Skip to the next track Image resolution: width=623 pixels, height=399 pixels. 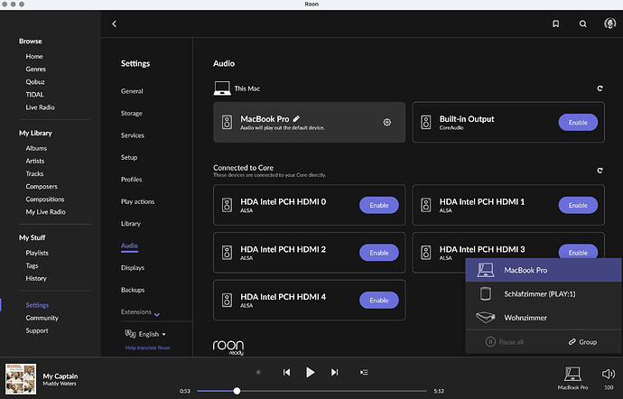(335, 373)
